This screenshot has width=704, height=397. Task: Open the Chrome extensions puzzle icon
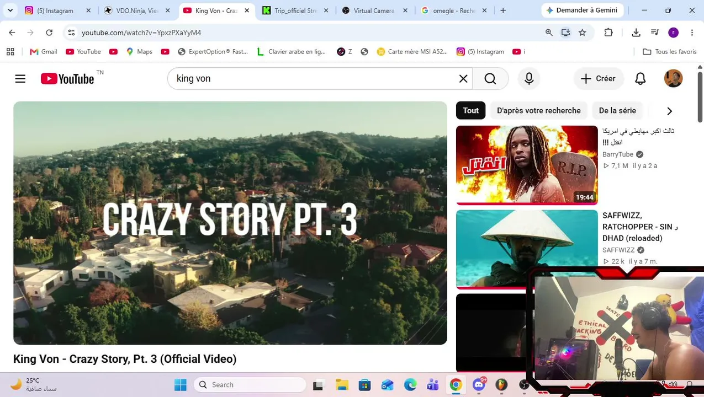pos(608,33)
